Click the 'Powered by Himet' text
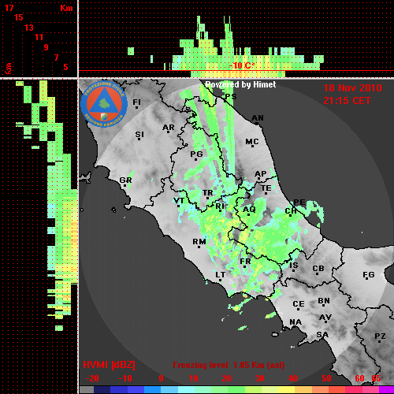Viewport: 394px width, 394px height. [240, 84]
